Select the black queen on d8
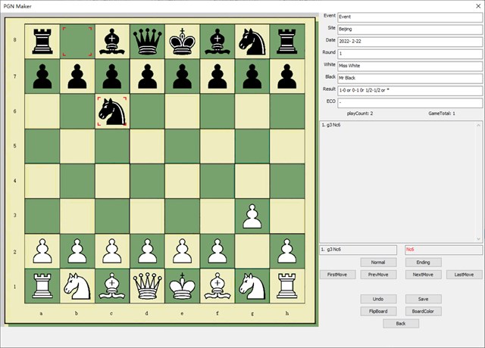485x348 pixels. tap(147, 42)
